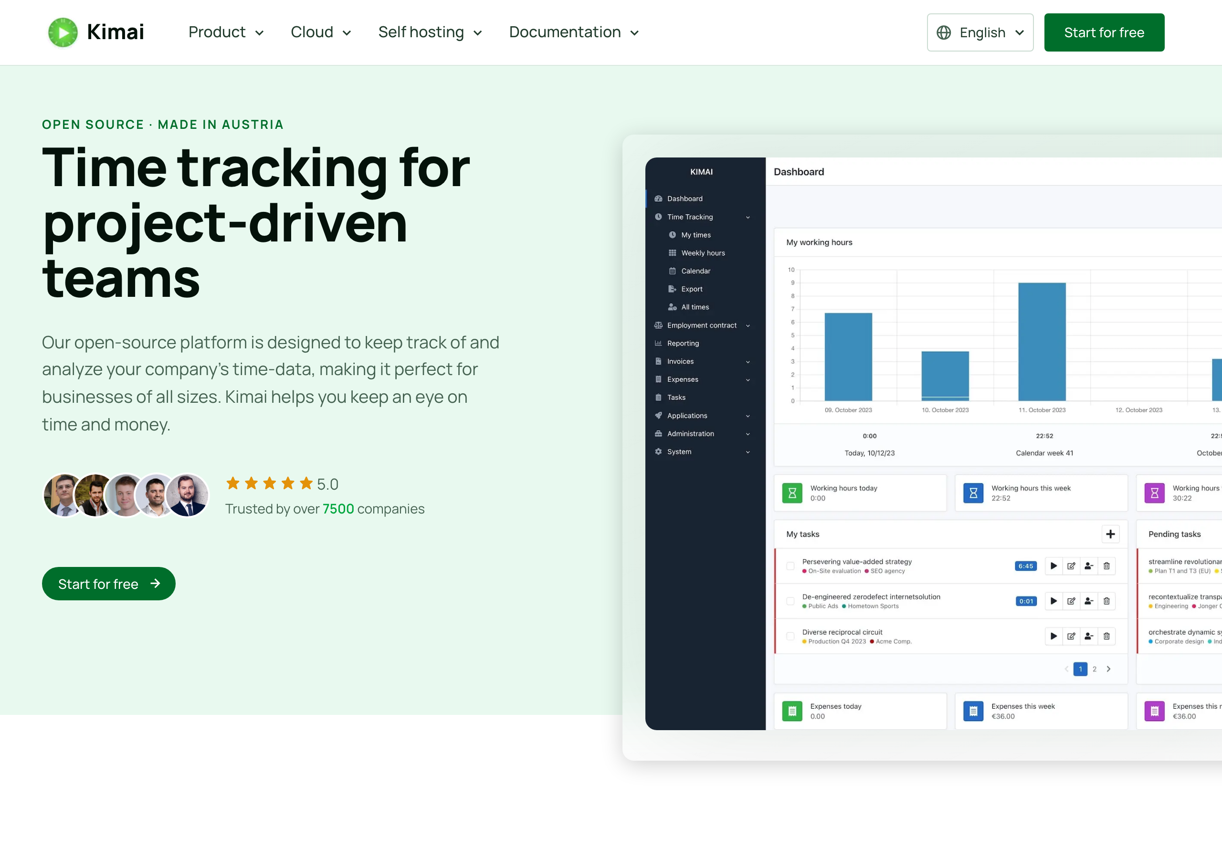Click play icon for Persevering value-added strategy
Viewport: 1222px width, 859px height.
pos(1053,566)
